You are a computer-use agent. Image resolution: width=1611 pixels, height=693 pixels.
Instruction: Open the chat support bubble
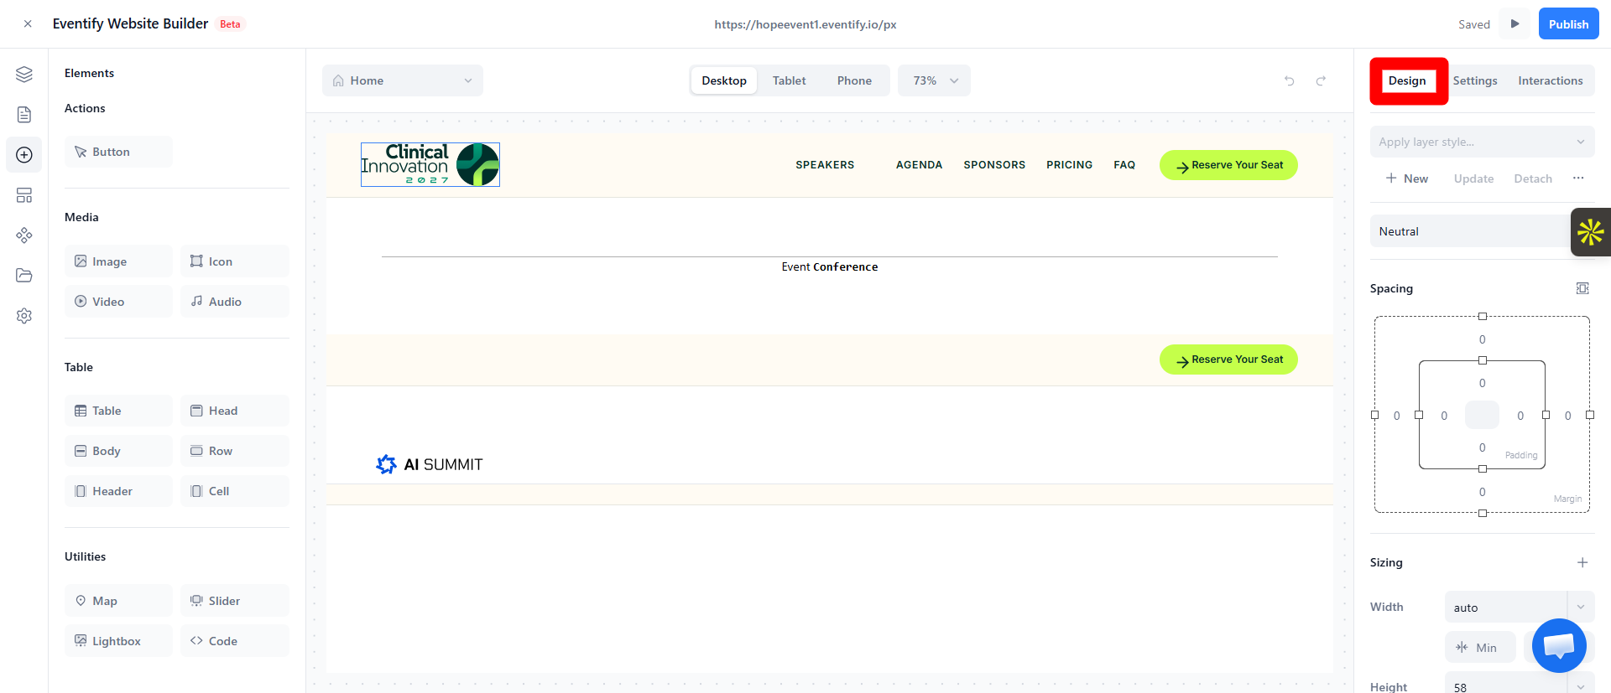pos(1559,645)
